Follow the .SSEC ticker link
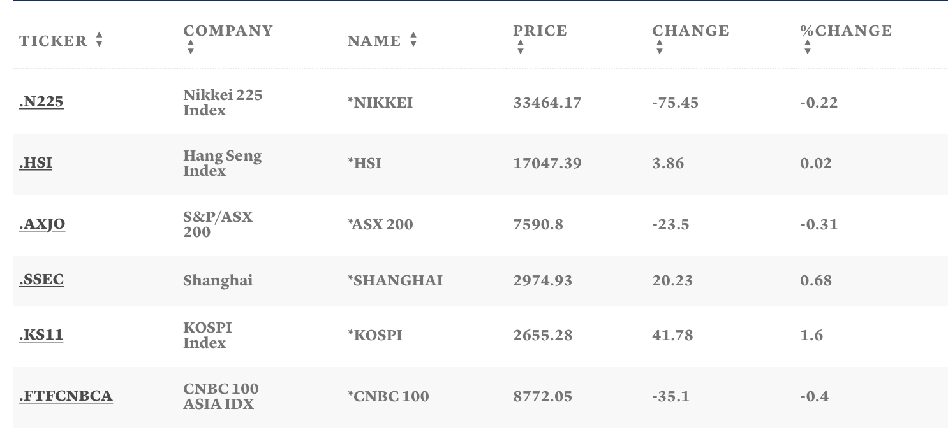The height and width of the screenshot is (446, 948). point(41,280)
